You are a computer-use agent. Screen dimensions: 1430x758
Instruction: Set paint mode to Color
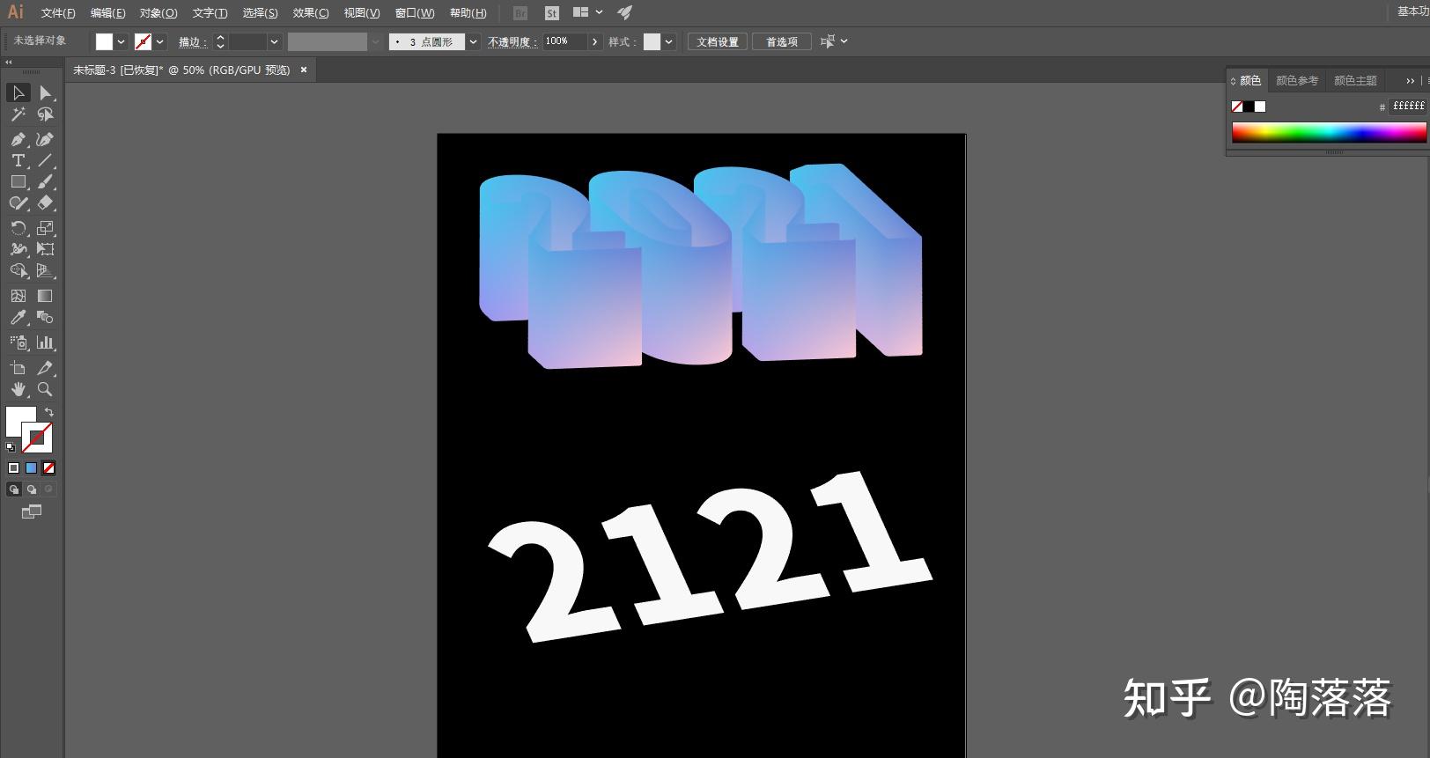point(14,468)
